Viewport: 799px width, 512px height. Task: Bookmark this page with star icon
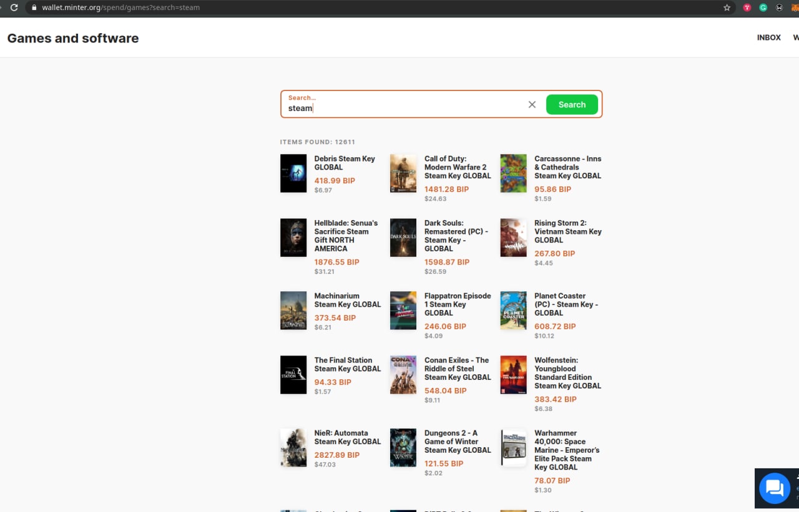tap(727, 7)
